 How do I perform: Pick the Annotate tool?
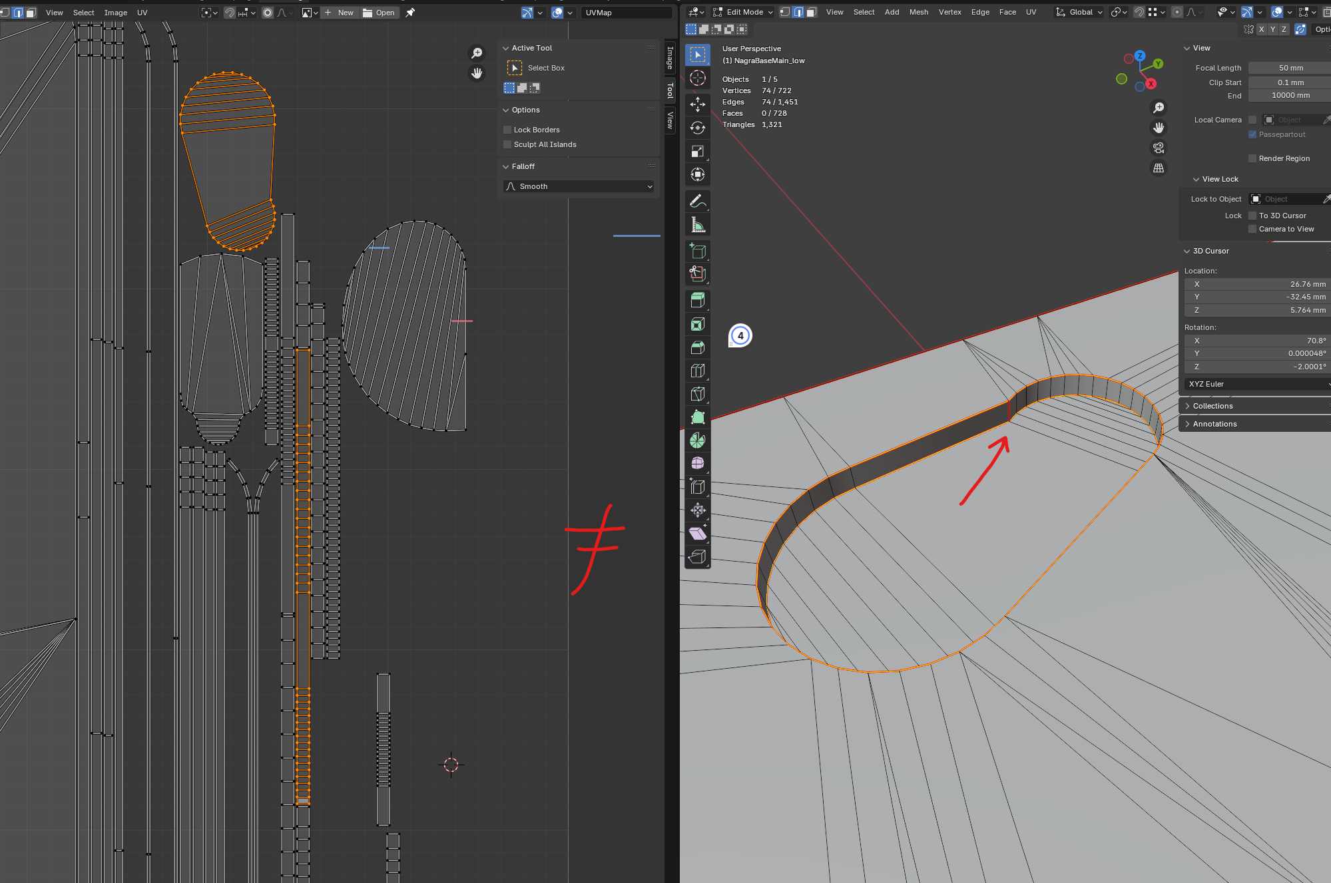pos(697,201)
